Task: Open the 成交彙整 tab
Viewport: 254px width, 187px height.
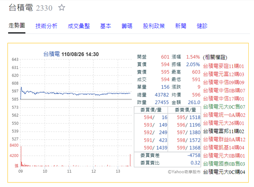Action: pos(79,26)
